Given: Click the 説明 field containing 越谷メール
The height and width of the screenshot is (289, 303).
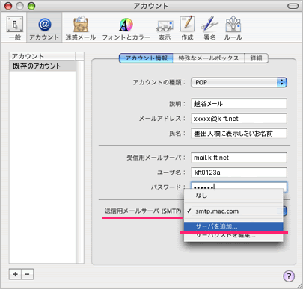Looking at the screenshot, I should (x=239, y=104).
